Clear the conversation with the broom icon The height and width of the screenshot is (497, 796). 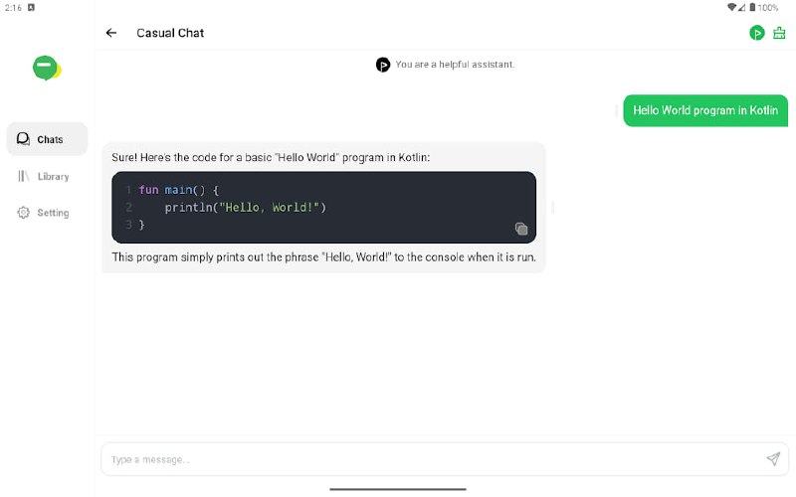[x=779, y=33]
